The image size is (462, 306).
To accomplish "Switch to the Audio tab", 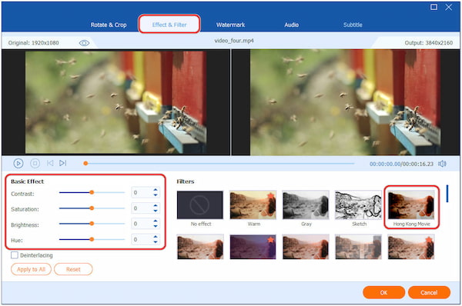I will tap(291, 25).
